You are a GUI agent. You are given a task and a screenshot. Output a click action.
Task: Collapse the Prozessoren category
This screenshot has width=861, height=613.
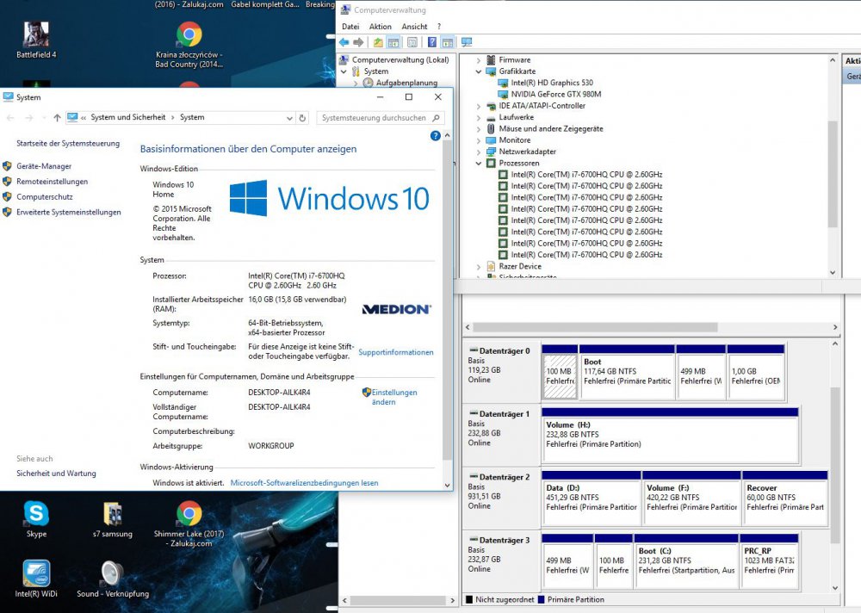click(478, 163)
